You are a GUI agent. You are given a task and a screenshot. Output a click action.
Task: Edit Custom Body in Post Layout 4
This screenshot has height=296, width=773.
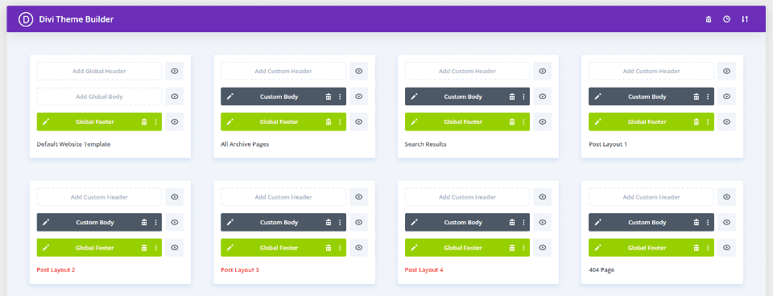click(x=414, y=222)
